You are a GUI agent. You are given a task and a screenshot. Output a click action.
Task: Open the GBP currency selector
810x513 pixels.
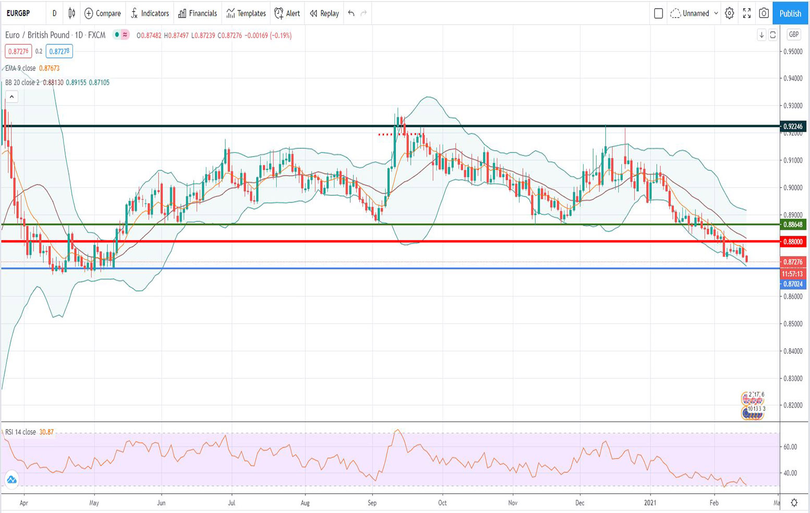coord(793,35)
